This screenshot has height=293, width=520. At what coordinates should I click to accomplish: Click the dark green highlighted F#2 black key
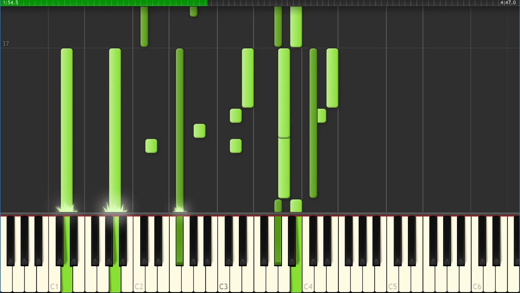180,240
